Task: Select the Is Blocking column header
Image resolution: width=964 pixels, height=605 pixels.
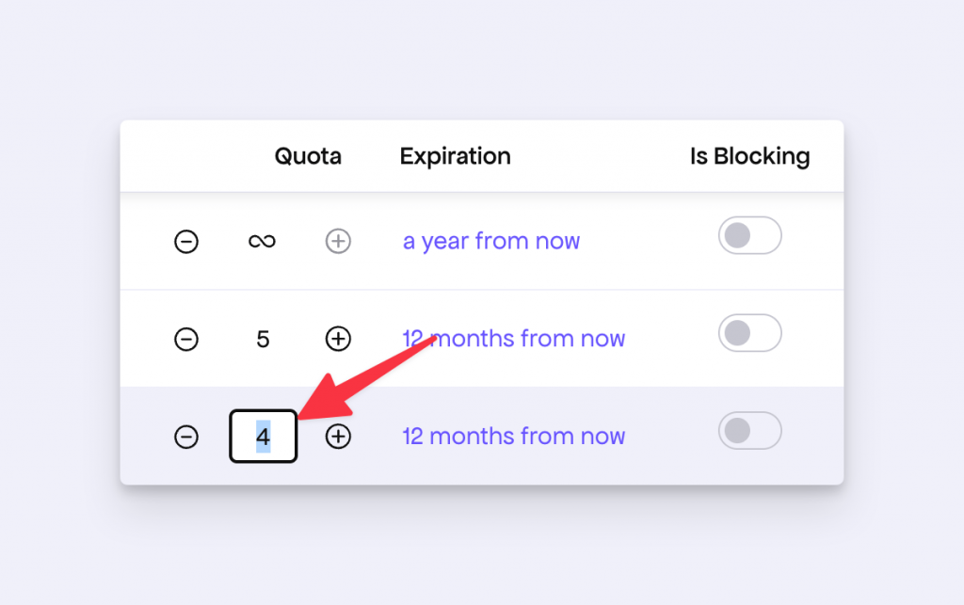Action: [748, 156]
